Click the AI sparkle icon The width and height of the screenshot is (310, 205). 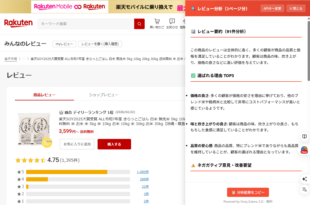pyautogui.click(x=305, y=179)
